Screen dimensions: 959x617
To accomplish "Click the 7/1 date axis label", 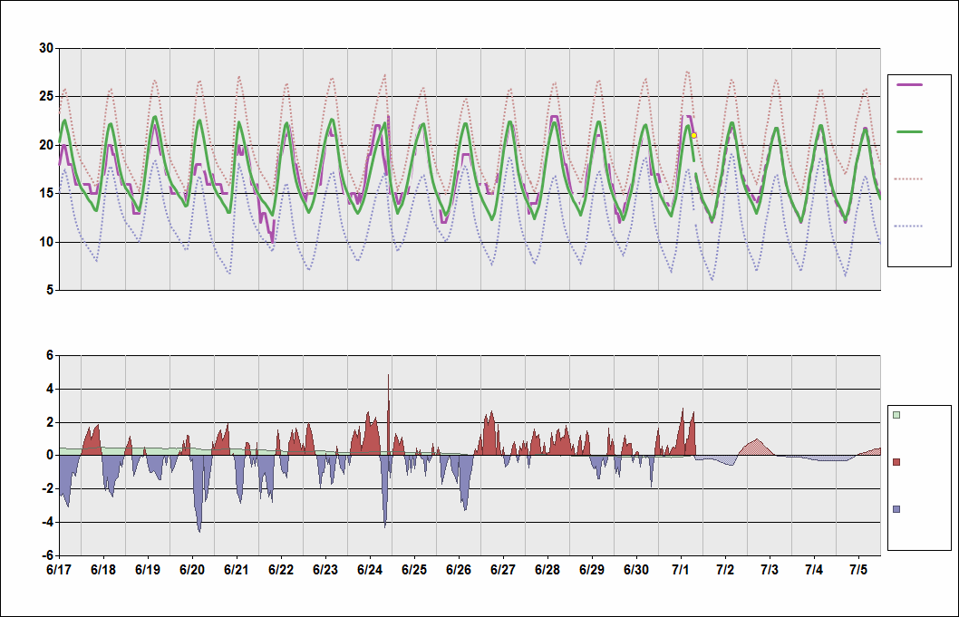I will click(x=681, y=570).
